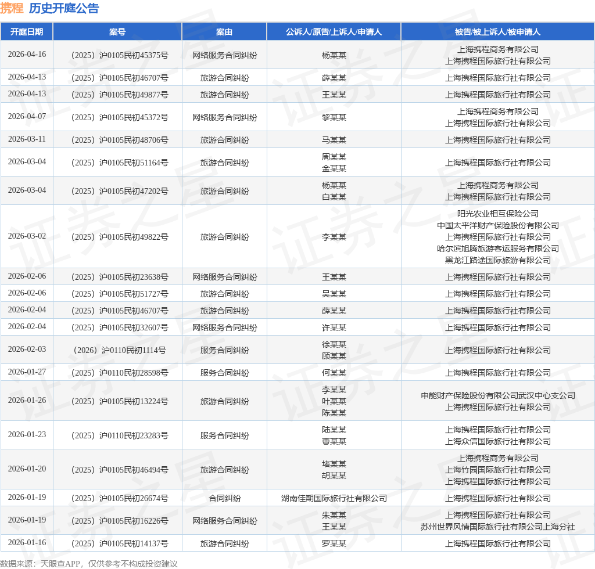This screenshot has height=569, width=595.
Task: Select case number 沪0105民初45375号
Action: click(120, 55)
